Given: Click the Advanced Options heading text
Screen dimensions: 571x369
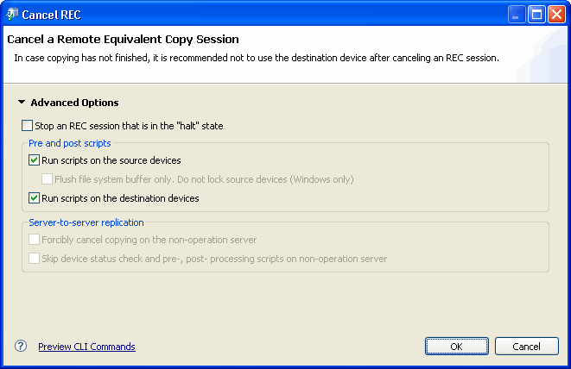Looking at the screenshot, I should click(x=74, y=103).
